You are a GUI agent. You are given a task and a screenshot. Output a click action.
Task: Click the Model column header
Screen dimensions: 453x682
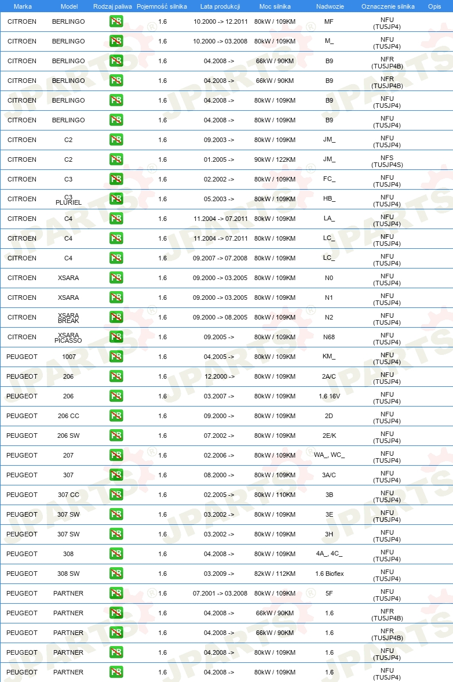coord(69,6)
